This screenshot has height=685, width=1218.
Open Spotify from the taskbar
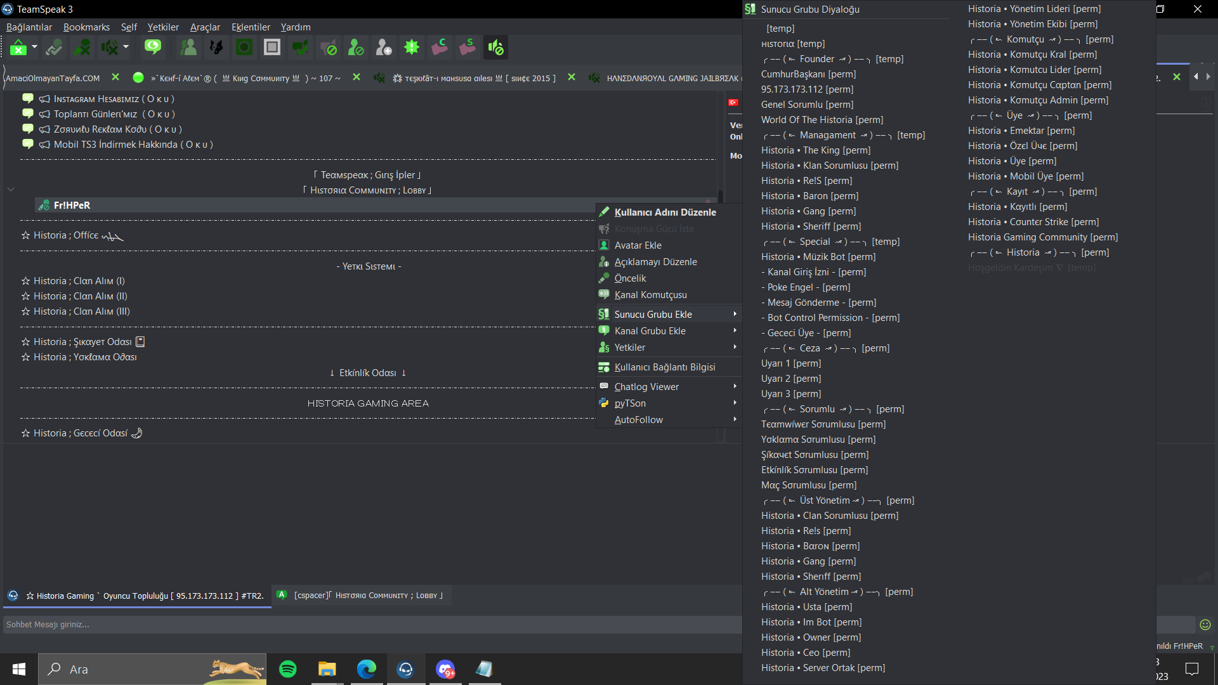pyautogui.click(x=288, y=669)
